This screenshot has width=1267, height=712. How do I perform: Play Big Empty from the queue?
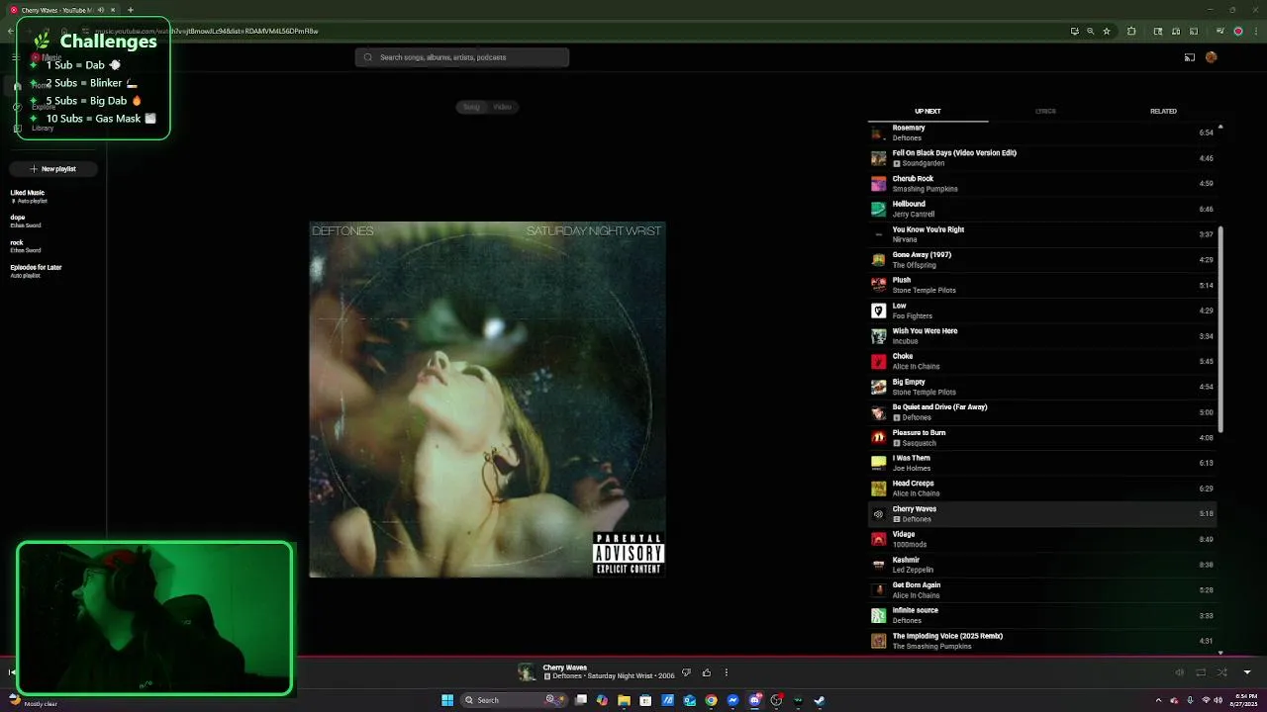click(1041, 387)
